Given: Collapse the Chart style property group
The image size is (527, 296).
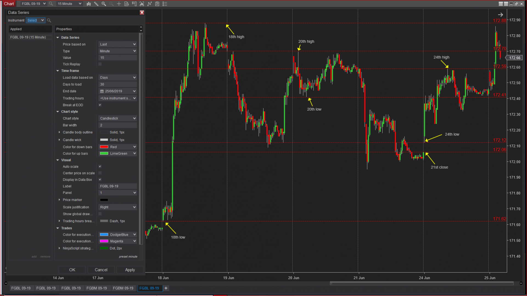Looking at the screenshot, I should click(58, 112).
